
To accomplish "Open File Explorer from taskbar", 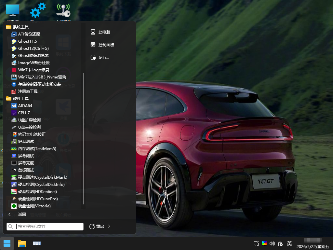I will [x=22, y=243].
